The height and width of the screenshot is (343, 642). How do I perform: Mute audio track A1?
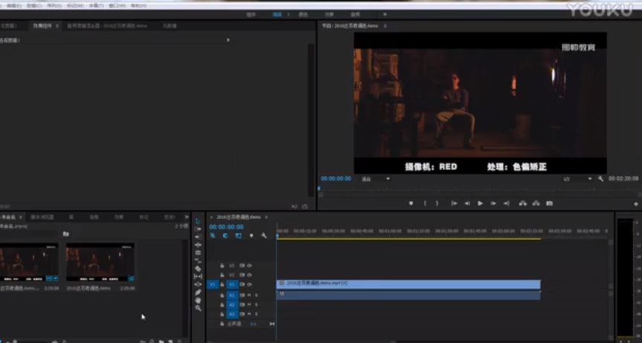(250, 295)
